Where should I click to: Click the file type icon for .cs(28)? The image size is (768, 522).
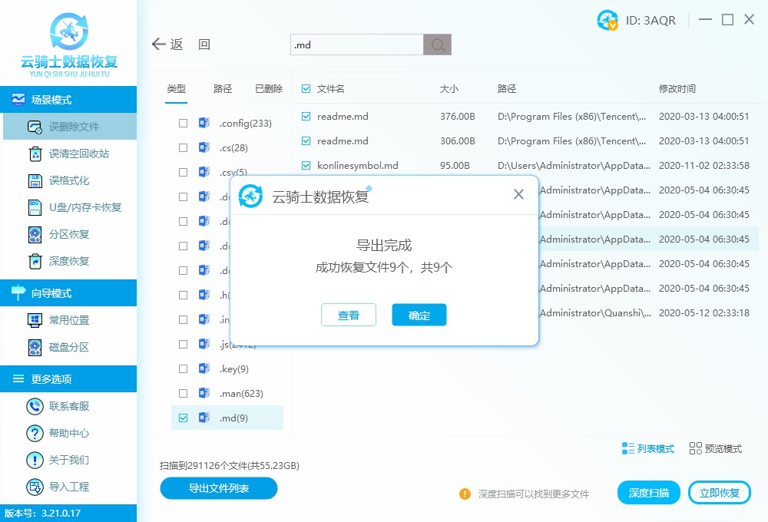(204, 147)
